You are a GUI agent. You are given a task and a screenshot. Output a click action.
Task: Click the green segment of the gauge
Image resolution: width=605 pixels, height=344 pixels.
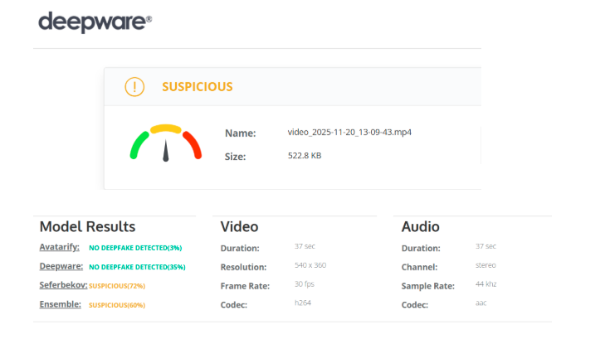[137, 145]
